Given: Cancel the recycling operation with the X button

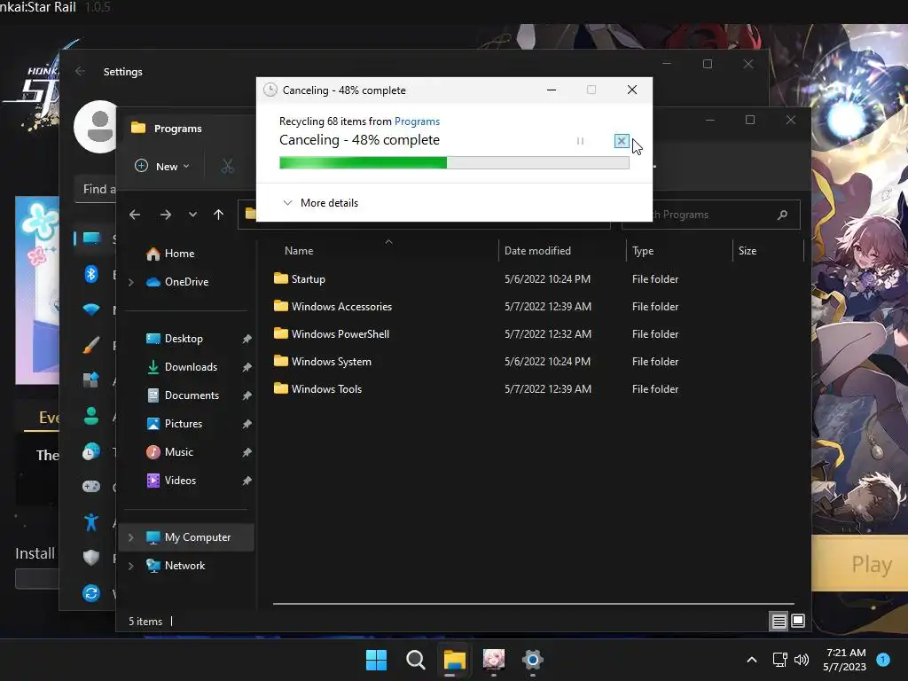Looking at the screenshot, I should [x=622, y=141].
